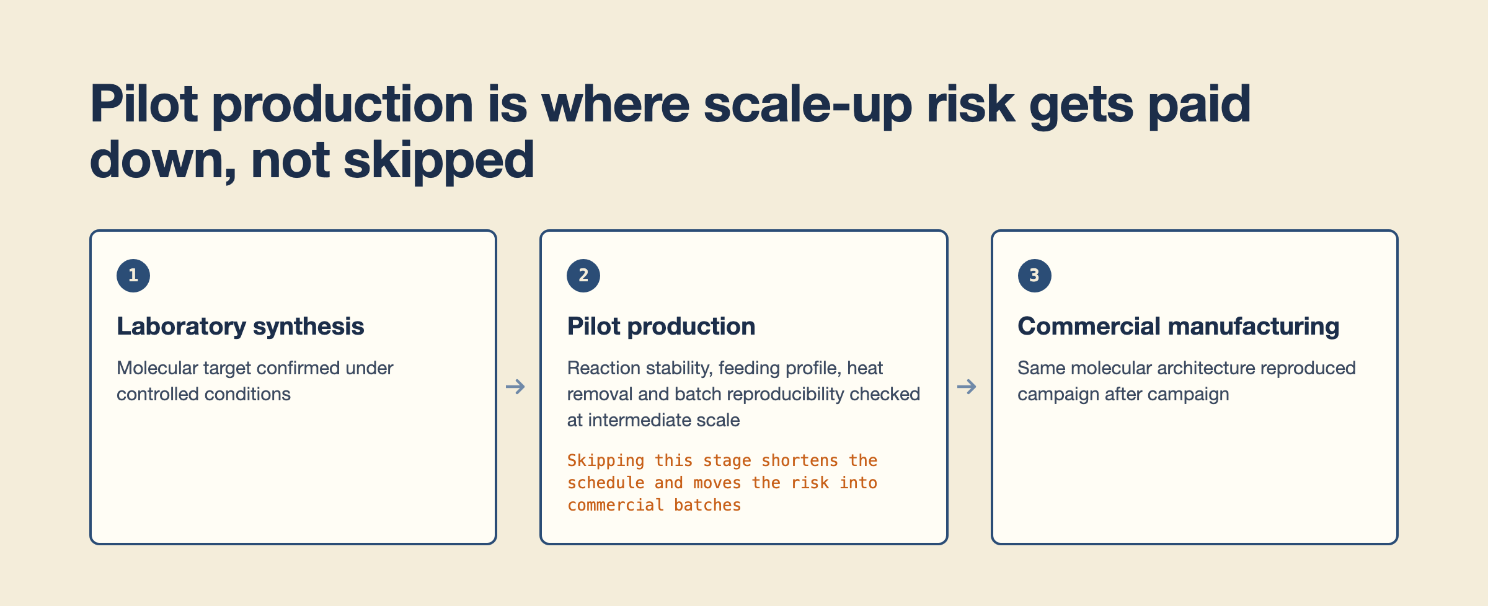Click 'campaign after campaign' text line
Viewport: 1488px width, 606px height.
coord(1123,394)
